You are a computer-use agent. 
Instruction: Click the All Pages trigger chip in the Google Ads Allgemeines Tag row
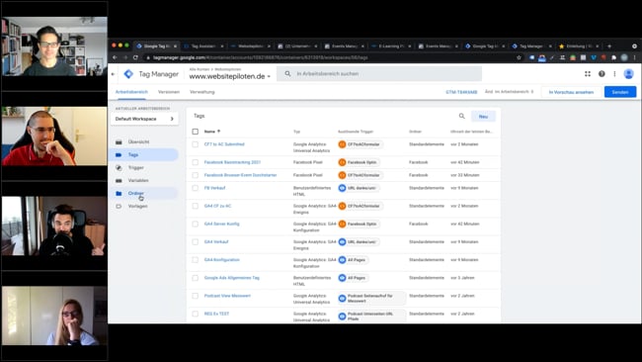pos(353,278)
